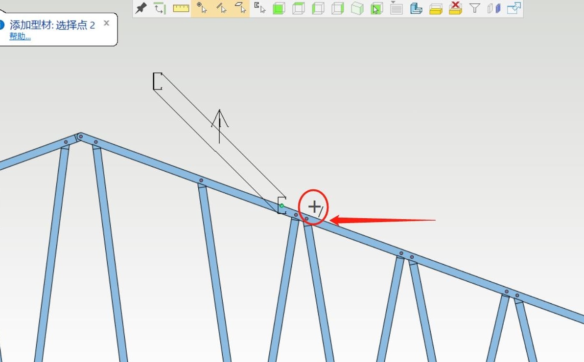Click the green snap point on the beam
This screenshot has height=362, width=584.
click(x=282, y=206)
